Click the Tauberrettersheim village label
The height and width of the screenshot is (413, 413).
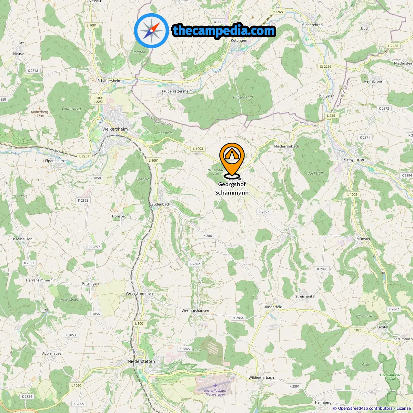(177, 91)
